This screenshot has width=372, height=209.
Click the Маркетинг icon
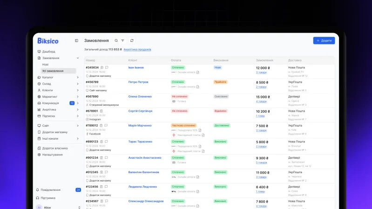(x=39, y=96)
